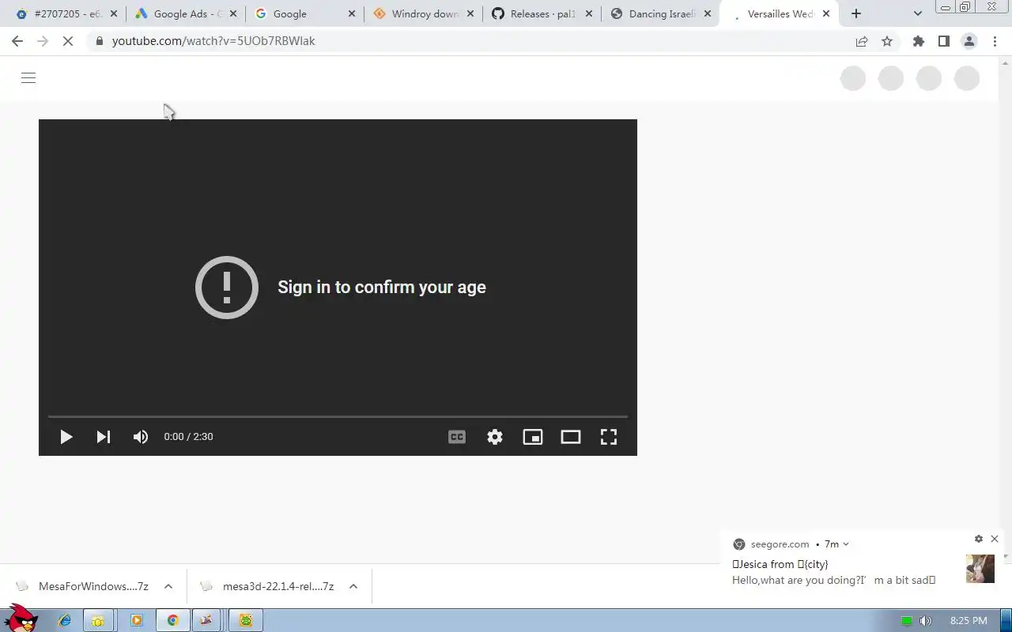Launch Internet Explorer from taskbar
This screenshot has width=1012, height=632.
coord(65,621)
